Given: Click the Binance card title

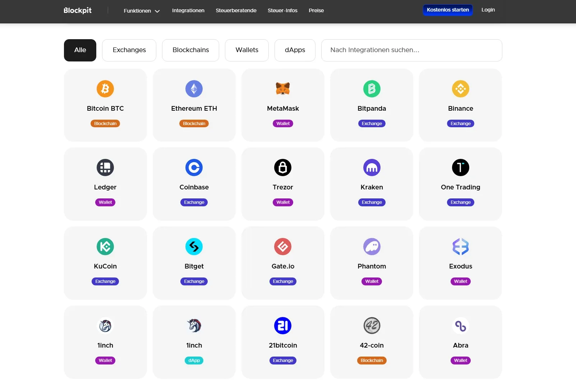Looking at the screenshot, I should point(461,109).
